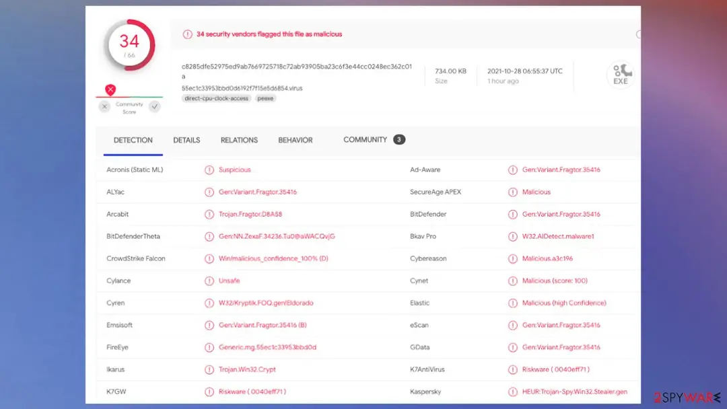Select the peexe tag
This screenshot has width=727, height=409.
point(265,98)
